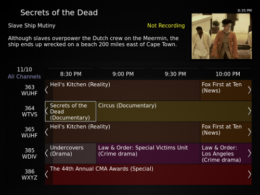Open the All Channels filter
260x195 pixels.
24,76
